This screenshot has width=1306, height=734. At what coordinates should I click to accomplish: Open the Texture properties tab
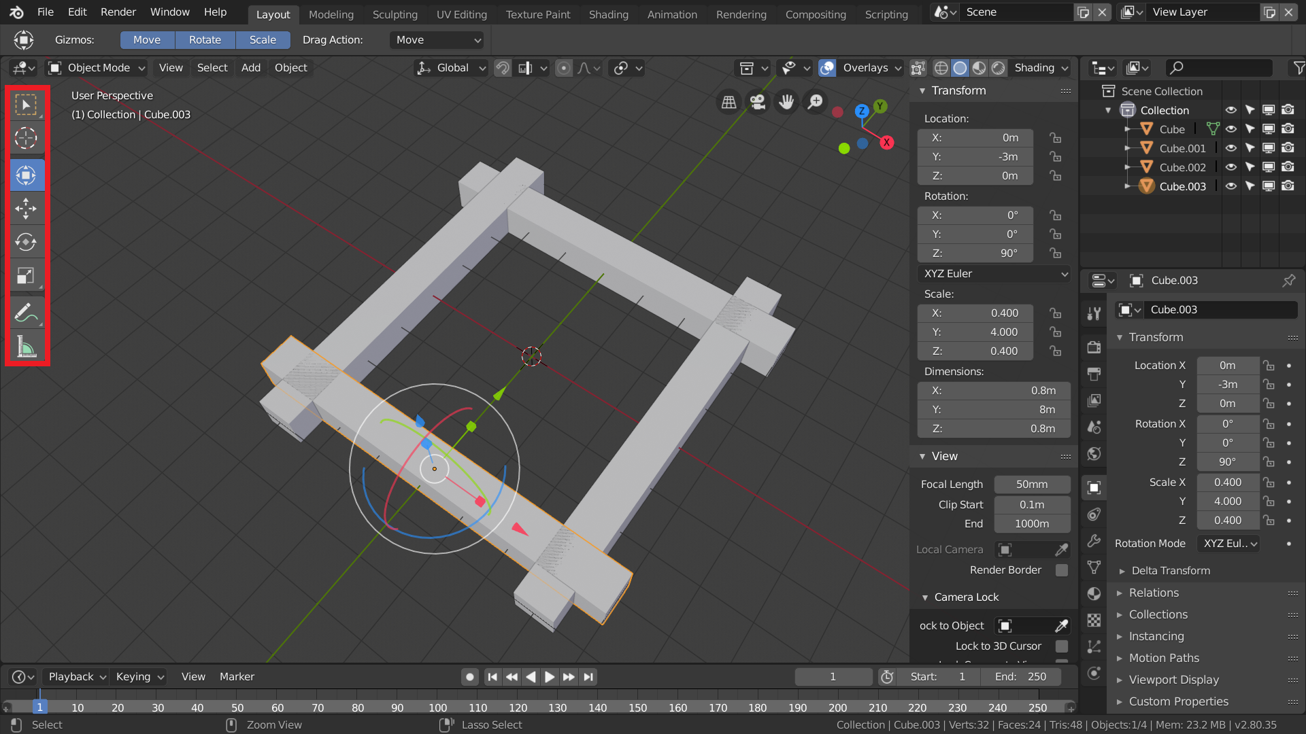coord(1094,621)
